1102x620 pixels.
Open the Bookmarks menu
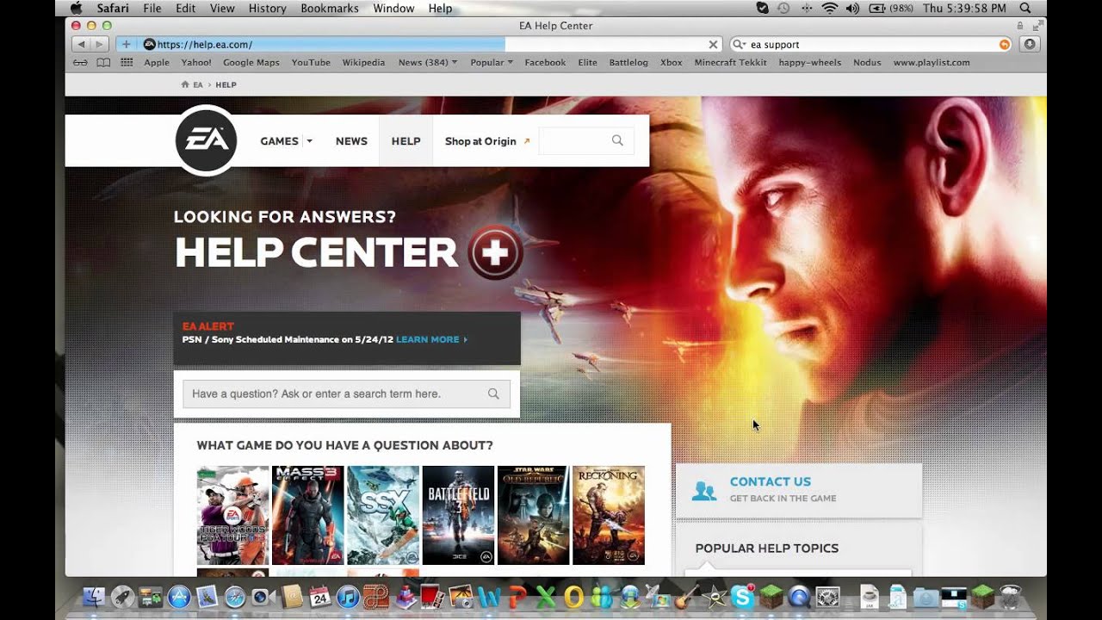pyautogui.click(x=330, y=8)
